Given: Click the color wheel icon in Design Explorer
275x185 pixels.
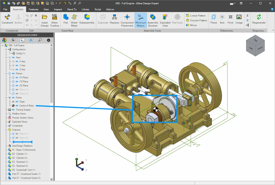Looking at the screenshot, I should [4, 40].
